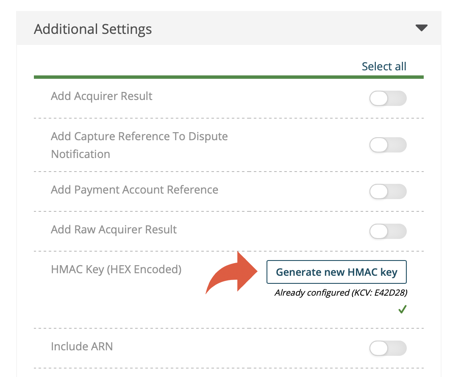The width and height of the screenshot is (461, 377).
Task: Toggle Add Capture Reference To Dispute Notification
Action: (388, 145)
